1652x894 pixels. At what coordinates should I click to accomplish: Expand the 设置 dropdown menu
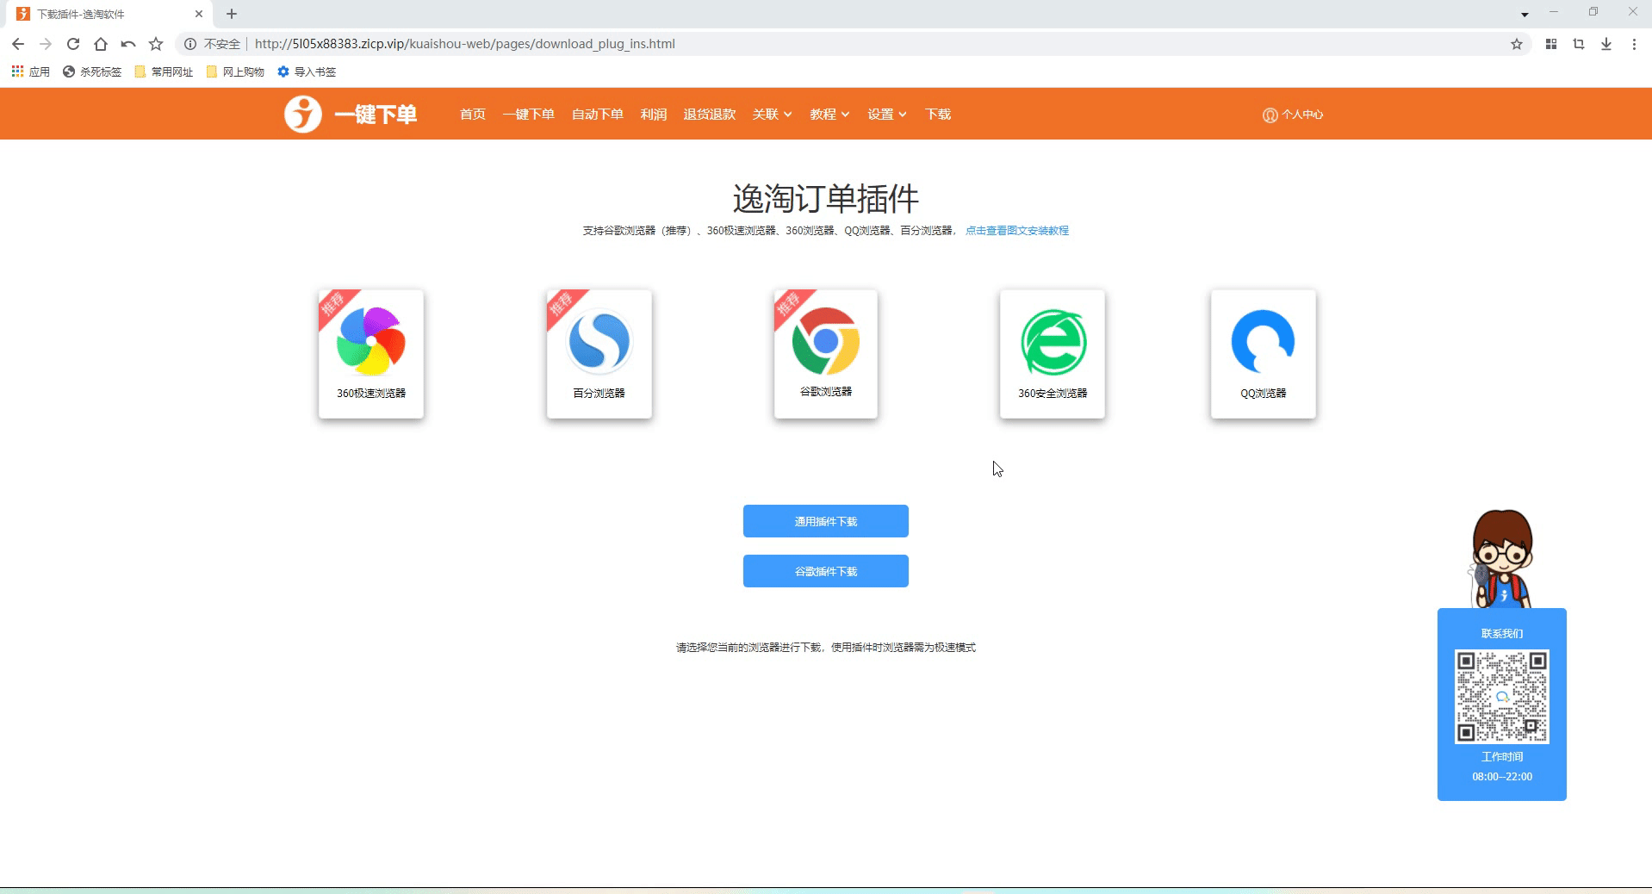pos(887,114)
